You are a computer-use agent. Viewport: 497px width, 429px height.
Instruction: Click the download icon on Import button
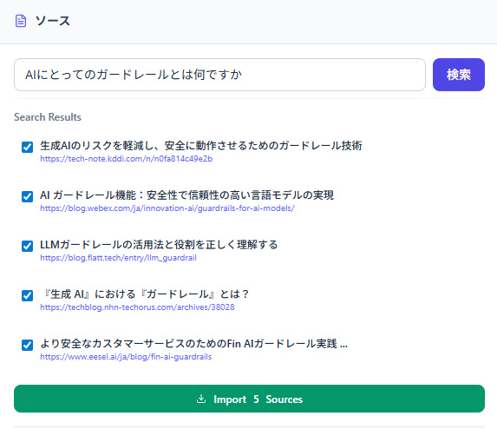[x=201, y=399]
